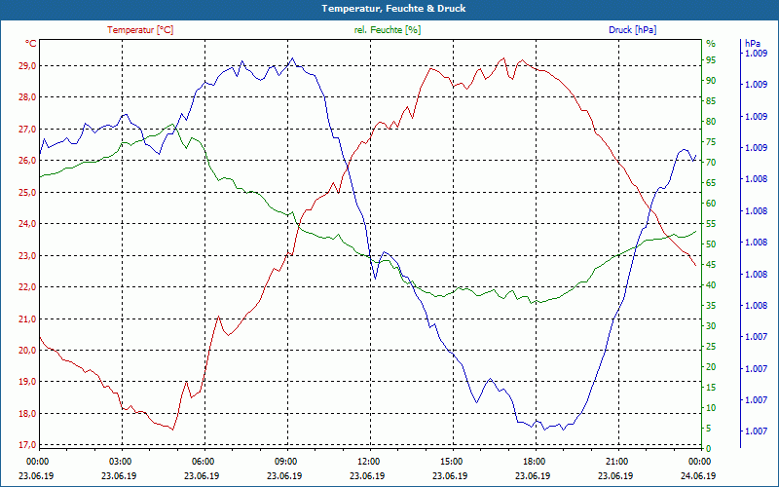Click temperature axis value '26,0'
The width and height of the screenshot is (779, 487).
coord(28,161)
